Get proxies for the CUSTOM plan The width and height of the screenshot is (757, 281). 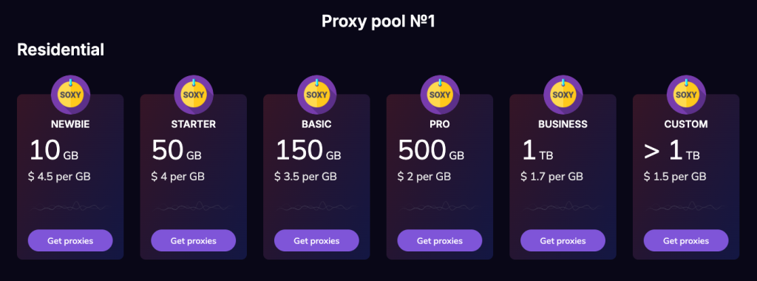tap(686, 240)
